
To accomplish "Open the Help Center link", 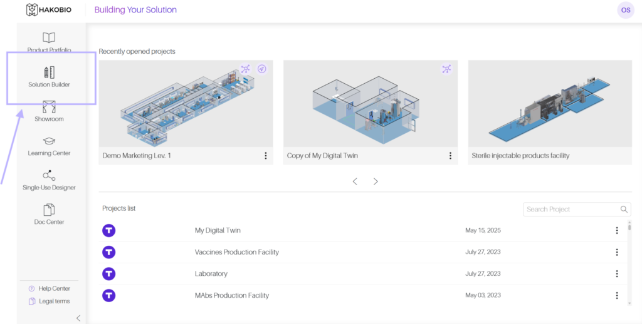I will [54, 288].
